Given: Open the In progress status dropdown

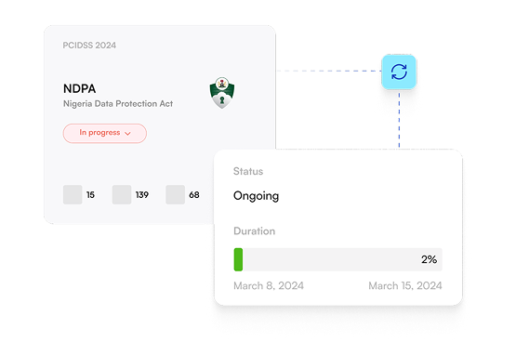Looking at the screenshot, I should pyautogui.click(x=105, y=133).
